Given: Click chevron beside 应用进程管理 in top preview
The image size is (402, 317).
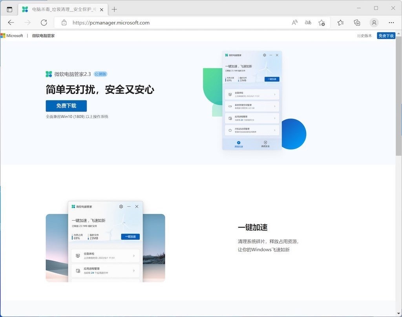Looking at the screenshot, I should [274, 118].
